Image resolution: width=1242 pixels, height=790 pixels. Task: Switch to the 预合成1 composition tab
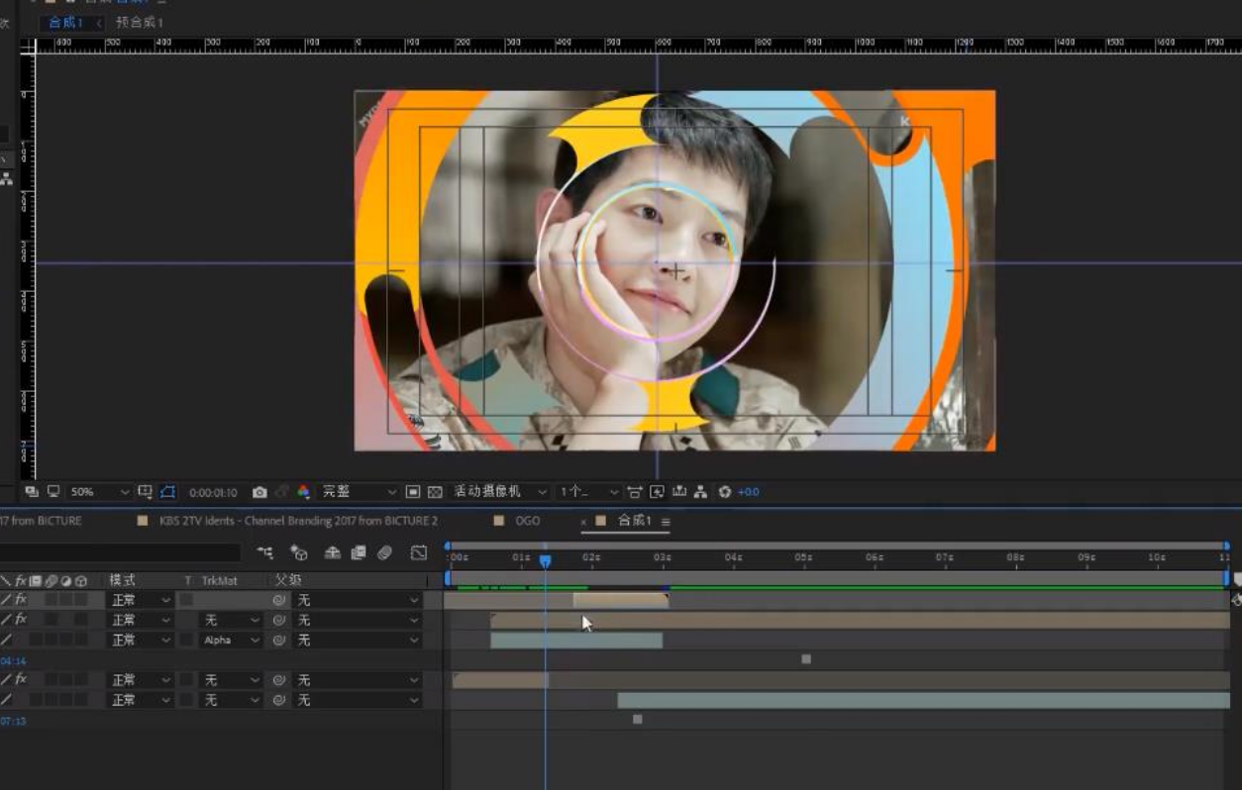click(x=140, y=22)
